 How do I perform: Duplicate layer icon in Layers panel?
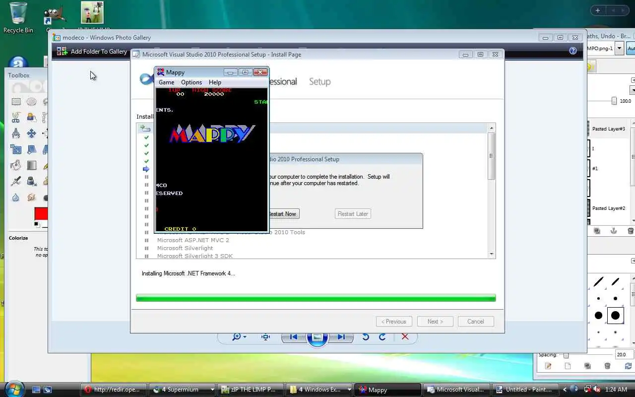tap(597, 231)
